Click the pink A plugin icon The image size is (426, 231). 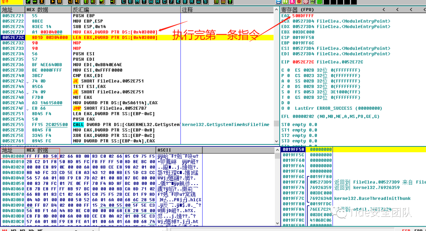click(x=292, y=2)
